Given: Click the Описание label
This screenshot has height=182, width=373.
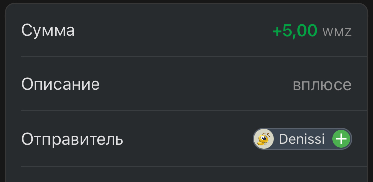Looking at the screenshot, I should point(60,84).
